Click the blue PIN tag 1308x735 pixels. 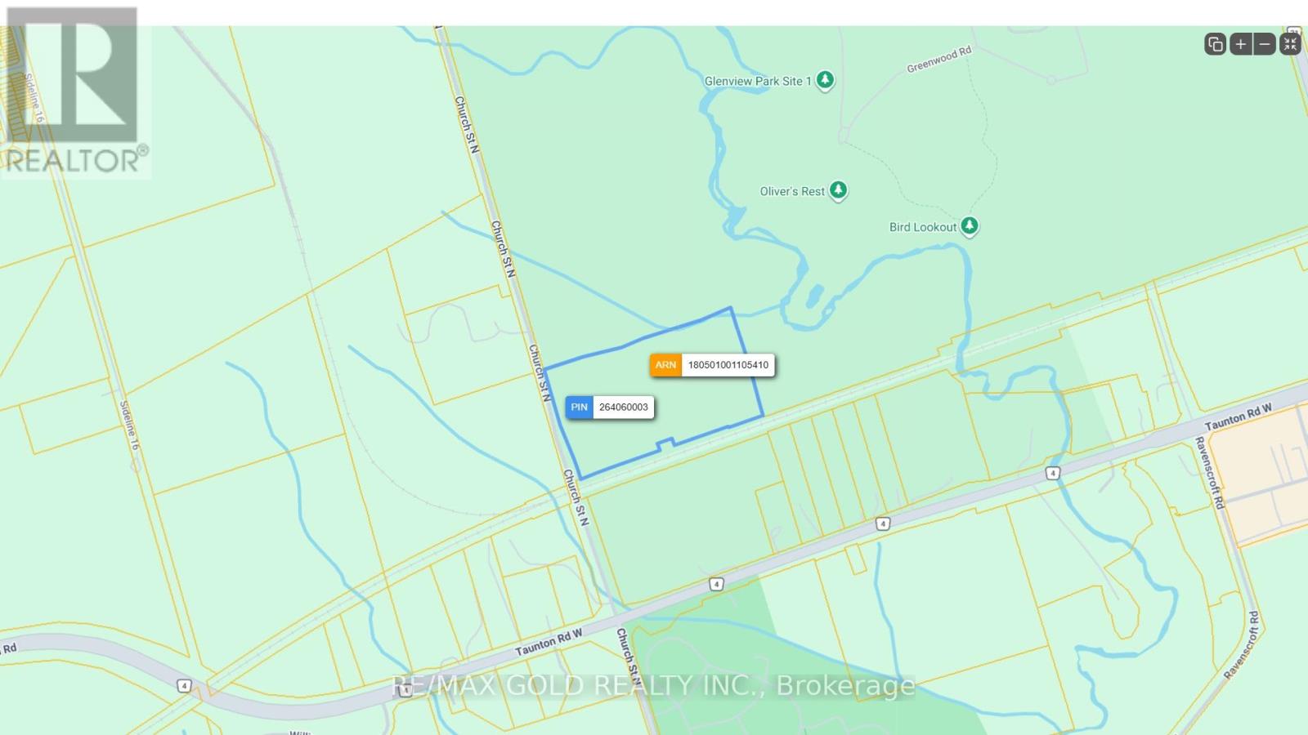pyautogui.click(x=579, y=408)
